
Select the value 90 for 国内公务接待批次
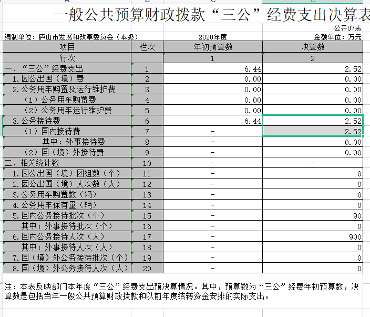[312, 216]
